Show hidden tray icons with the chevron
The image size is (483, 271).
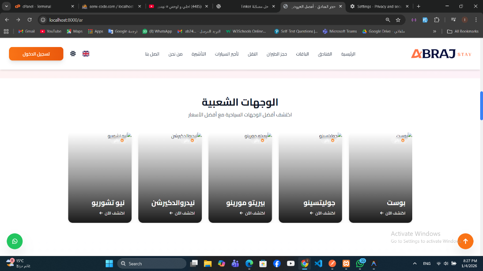[x=415, y=263]
